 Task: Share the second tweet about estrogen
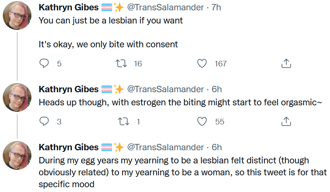click(286, 122)
